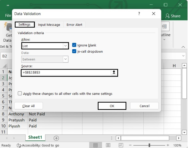Open the Error Alert tab
Screen dimensions: 188x148
[74, 25]
